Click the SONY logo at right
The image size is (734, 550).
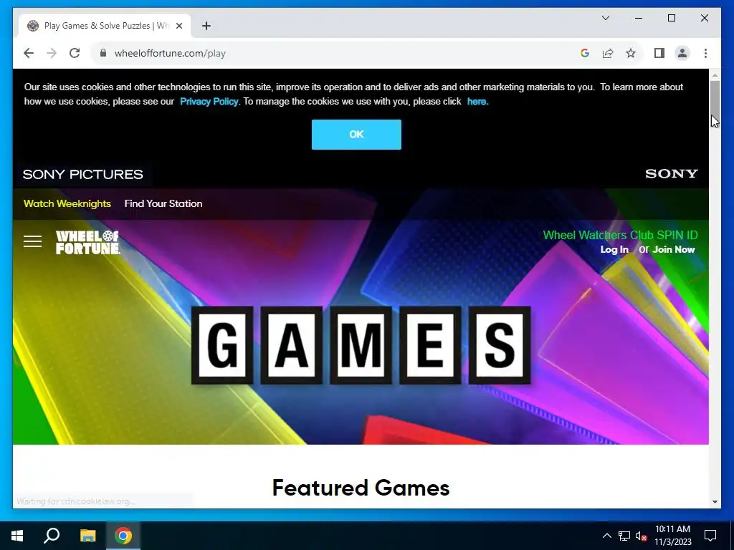(671, 173)
